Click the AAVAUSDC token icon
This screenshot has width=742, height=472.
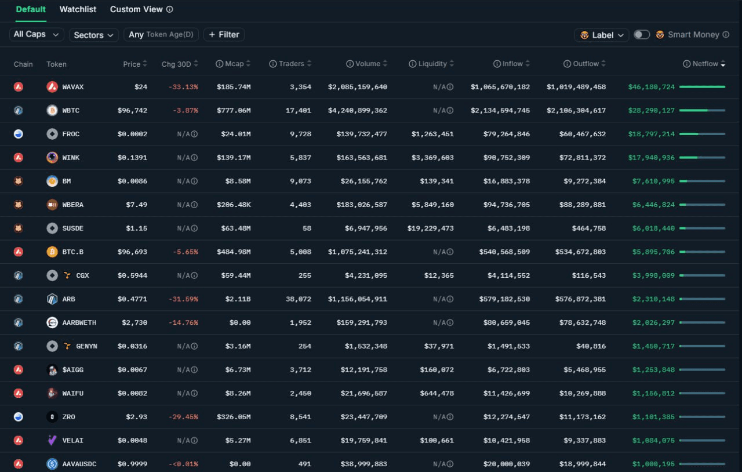[x=52, y=464]
